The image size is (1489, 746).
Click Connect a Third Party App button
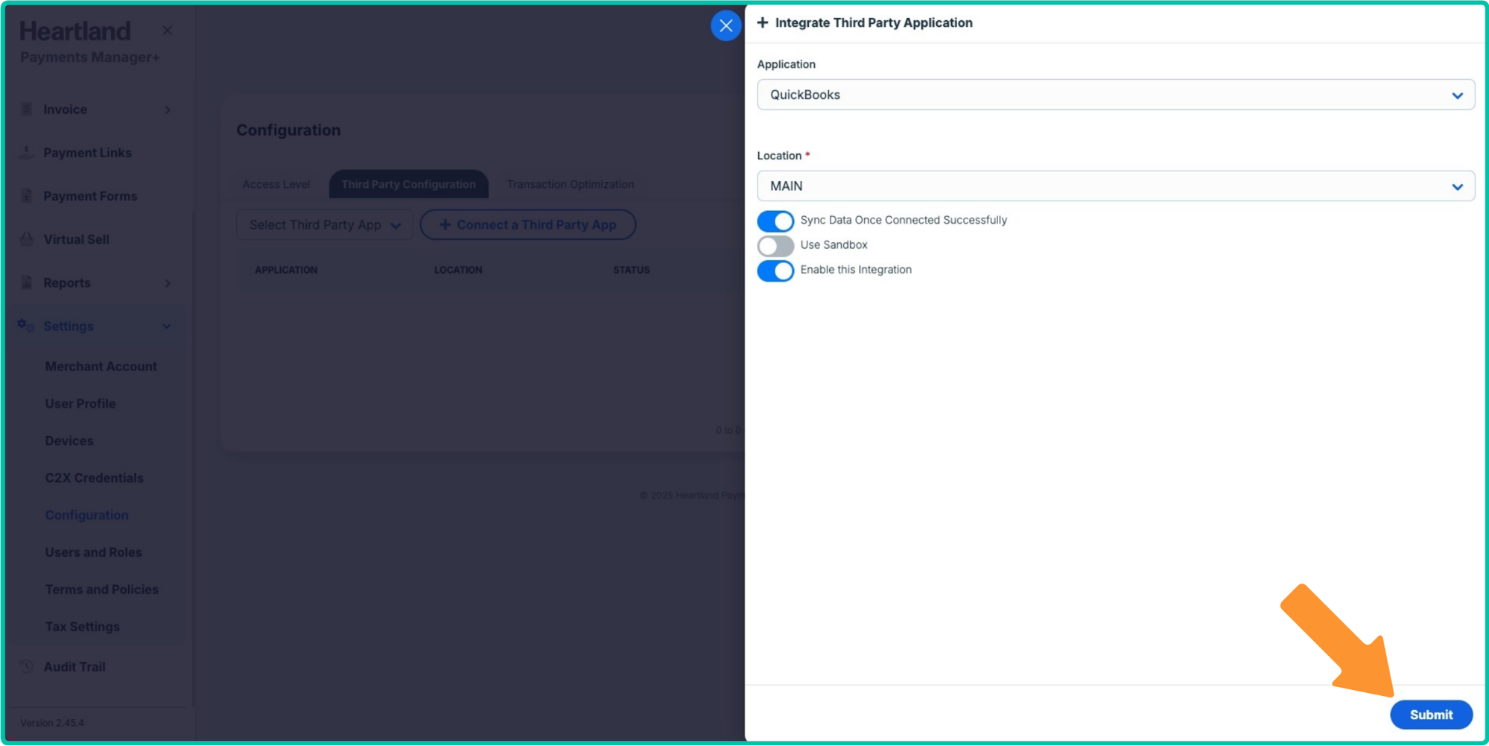tap(527, 225)
